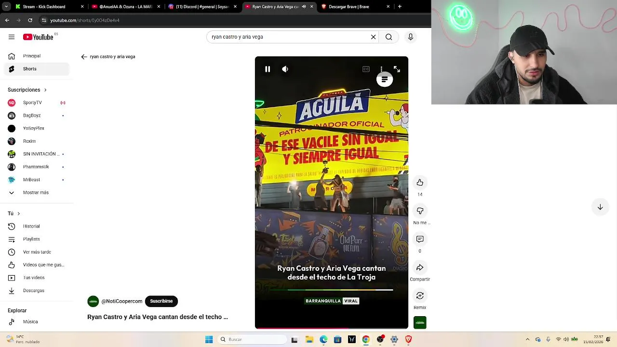The image size is (617, 347).
Task: Reload the page in the browser
Action: tap(30, 20)
